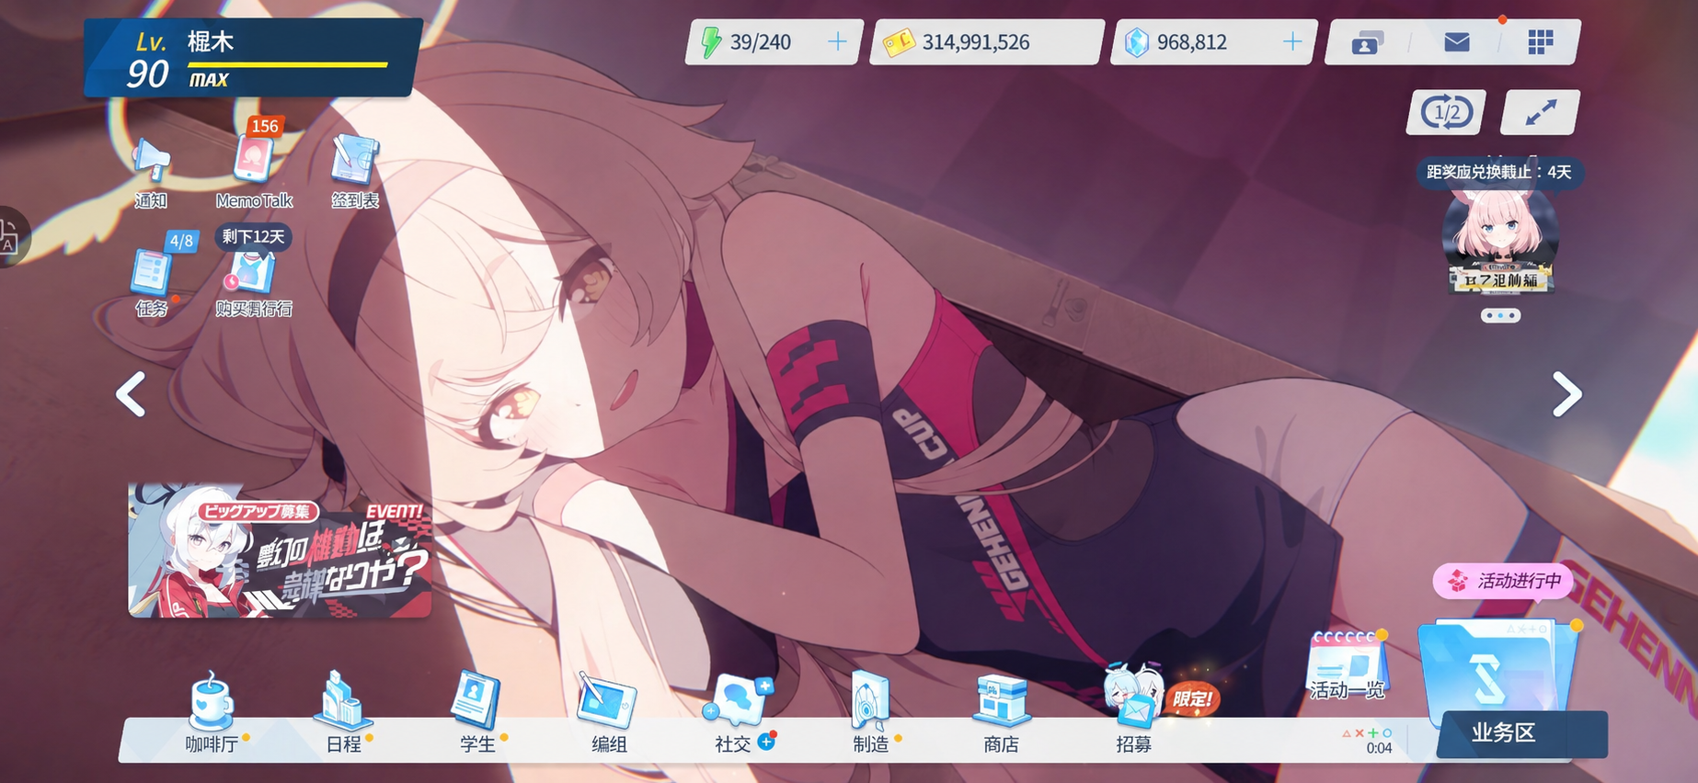Screen dimensions: 1698x783
Task: Tap the credits amount 314,991,526
Action: (x=976, y=42)
